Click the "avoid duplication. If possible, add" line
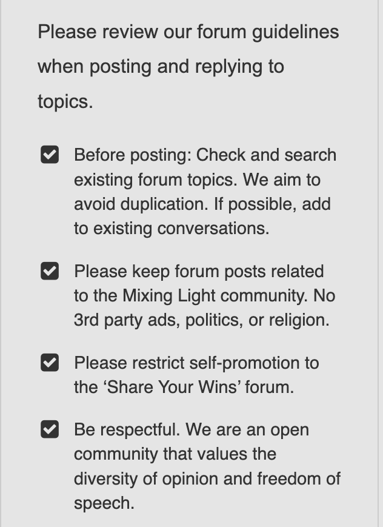The height and width of the screenshot is (527, 383). (202, 204)
